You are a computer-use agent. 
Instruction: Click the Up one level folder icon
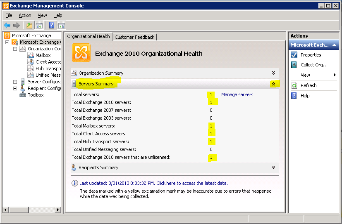pos(29,25)
